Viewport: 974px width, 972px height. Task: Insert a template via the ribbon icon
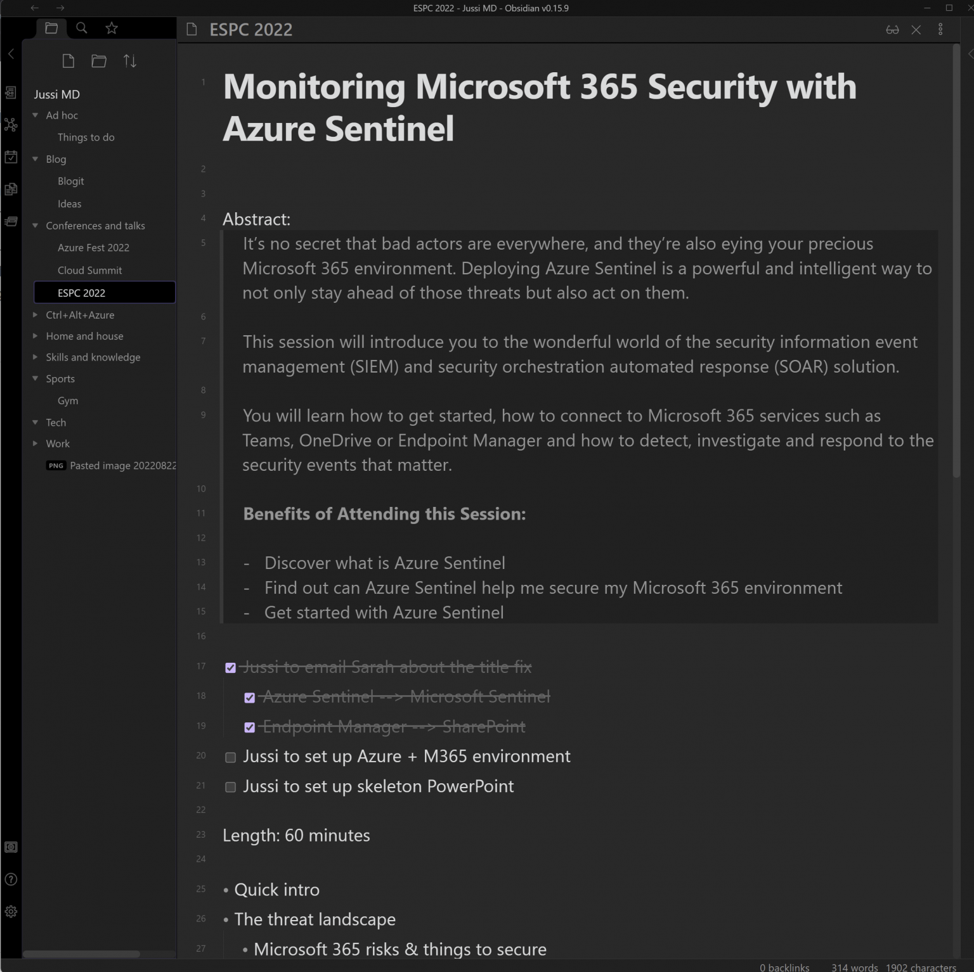[11, 189]
